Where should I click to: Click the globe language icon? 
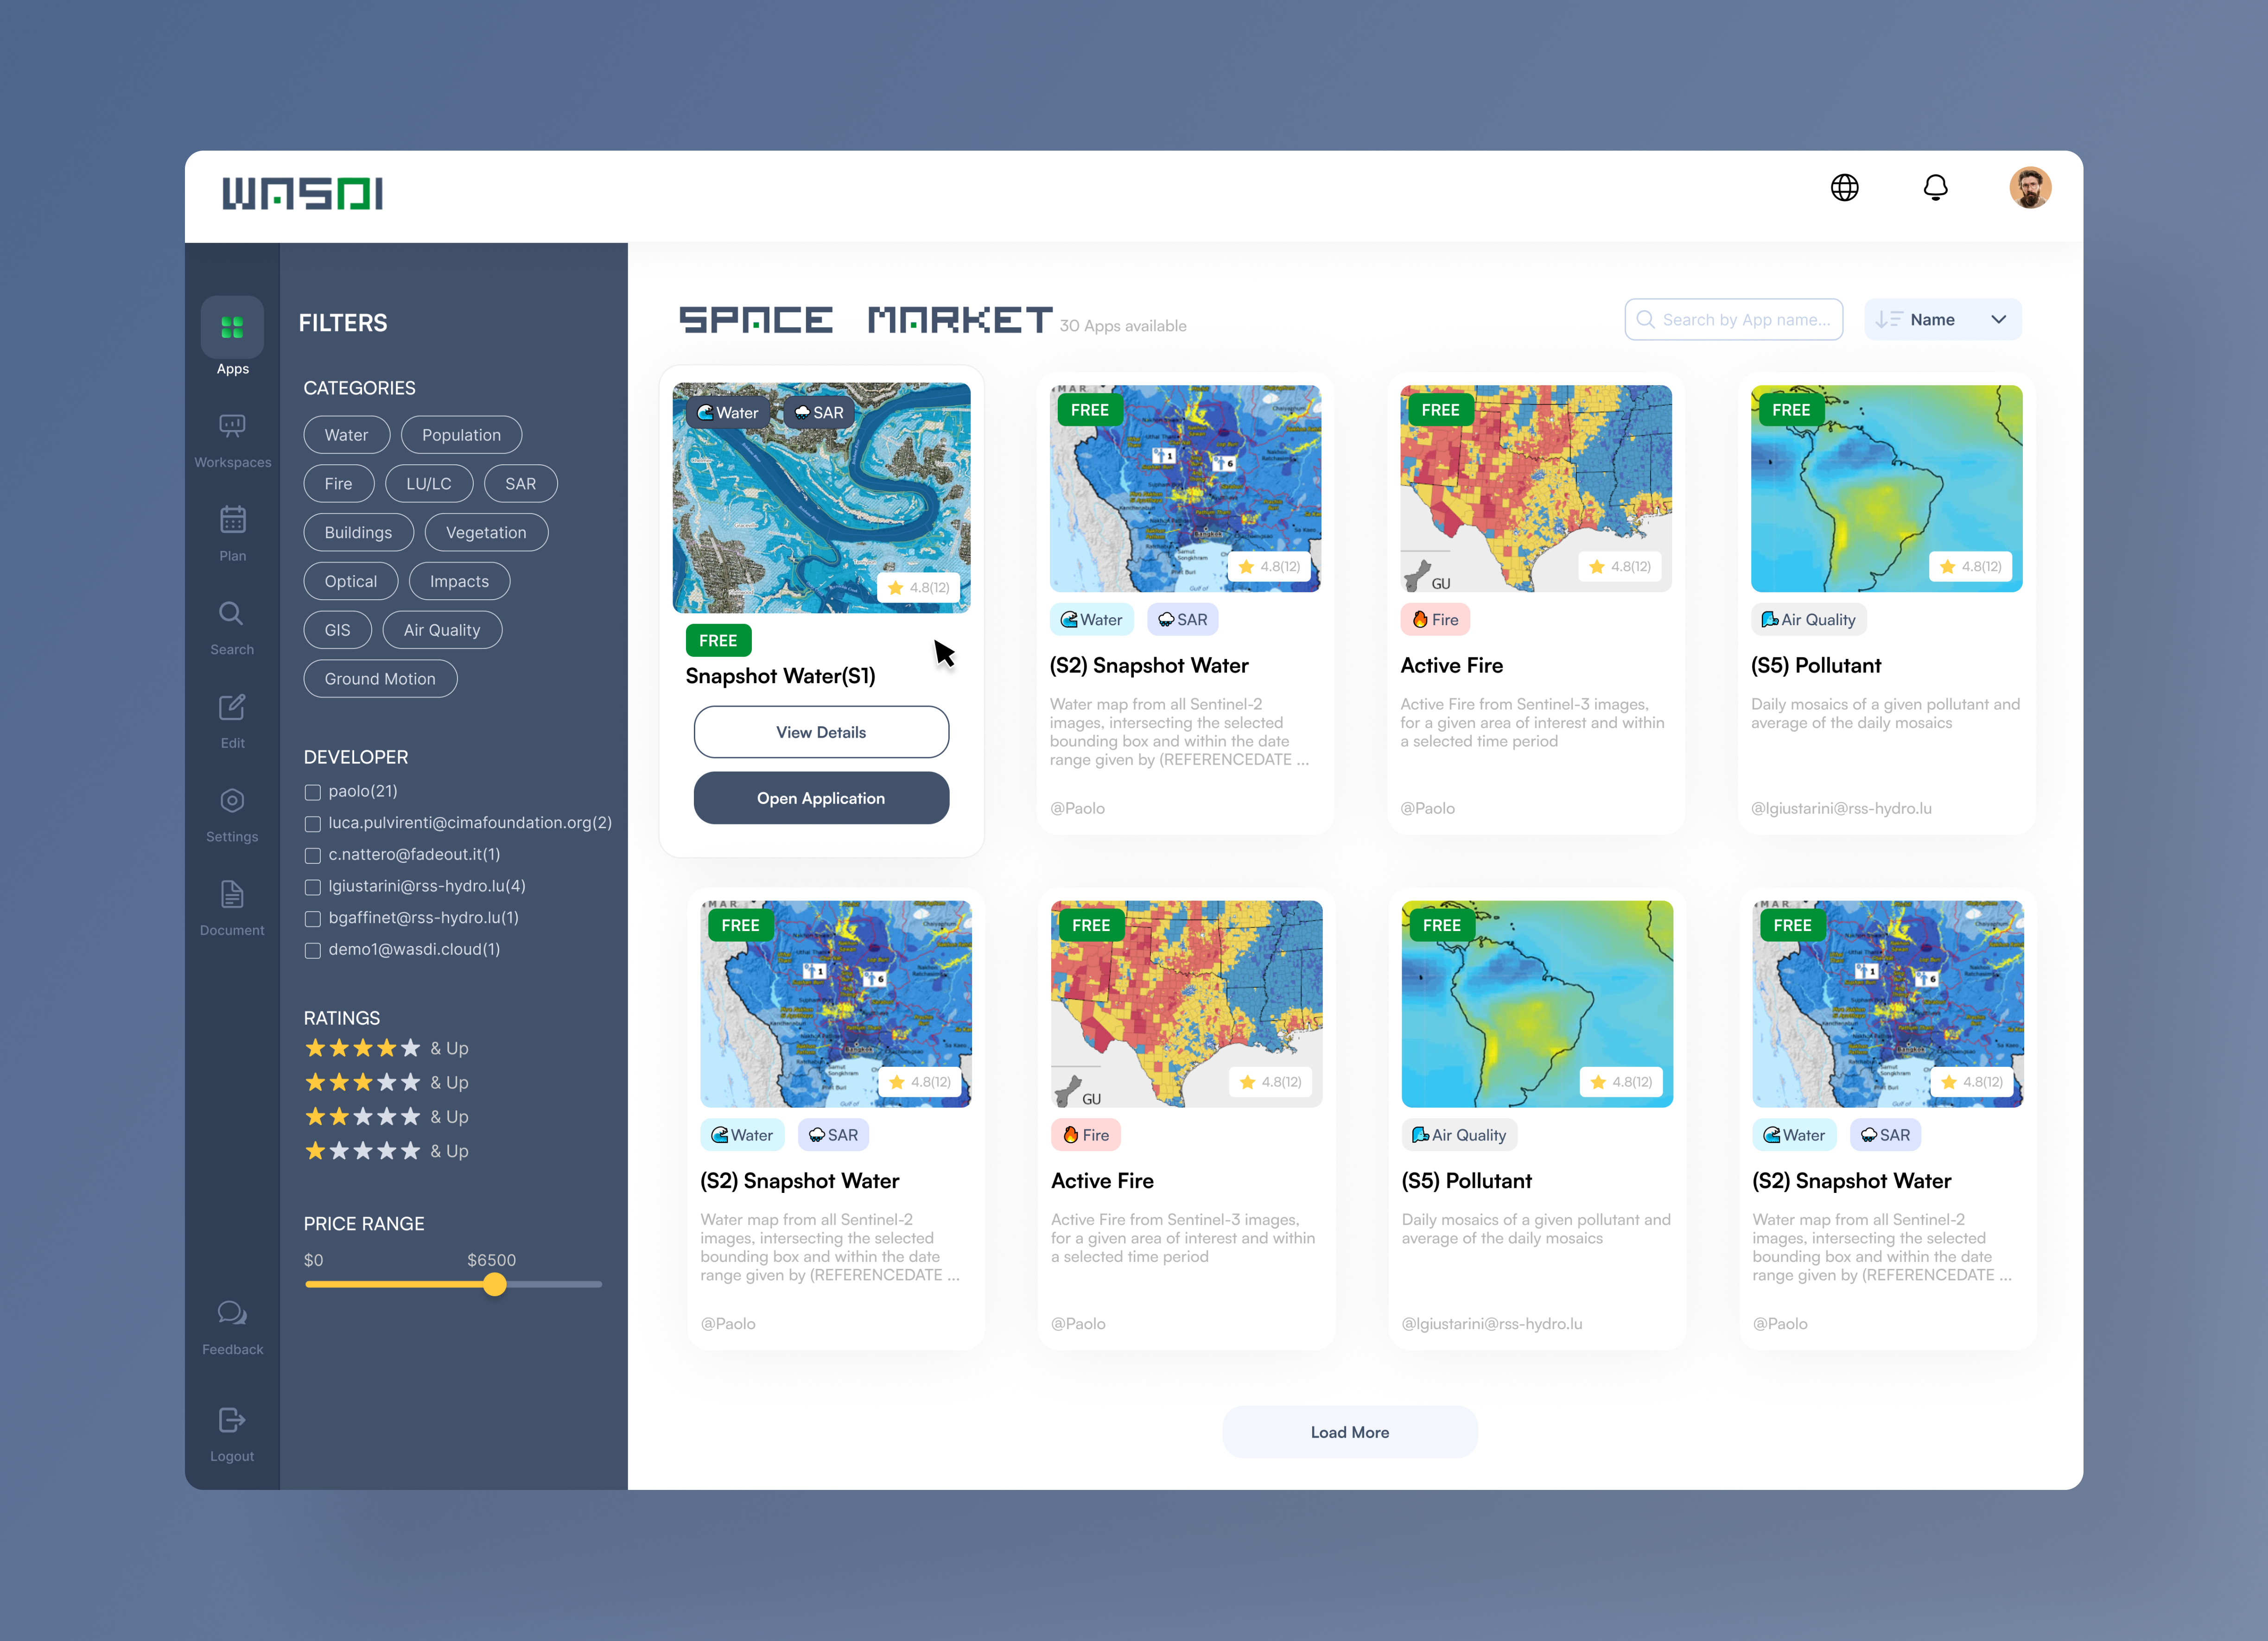click(x=1844, y=188)
